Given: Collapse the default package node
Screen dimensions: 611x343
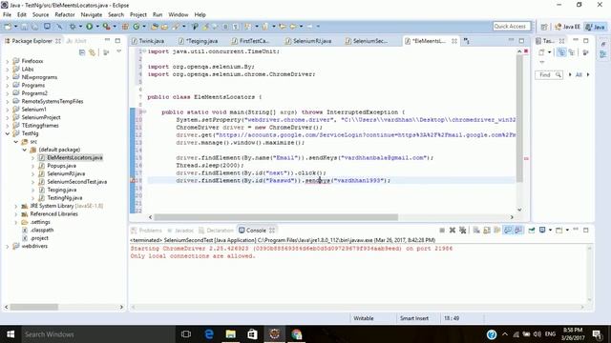Looking at the screenshot, I should click(25, 150).
